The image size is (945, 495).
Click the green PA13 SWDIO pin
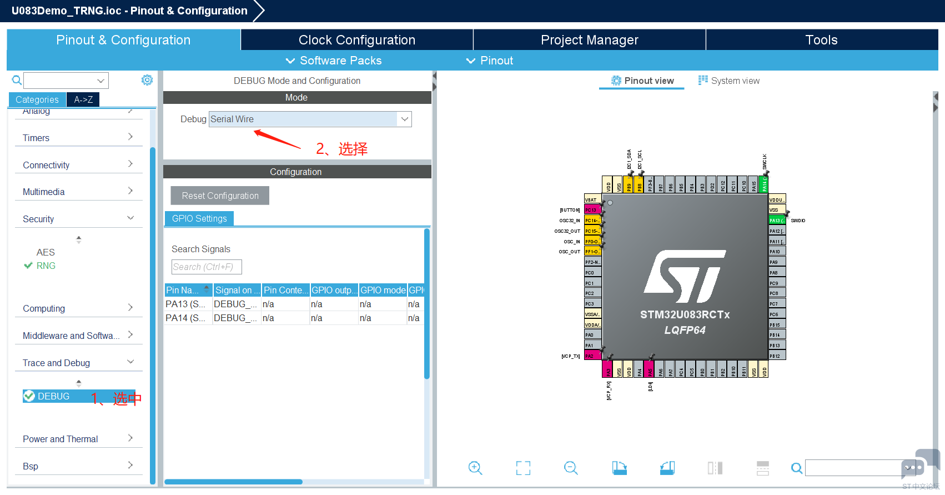(777, 221)
